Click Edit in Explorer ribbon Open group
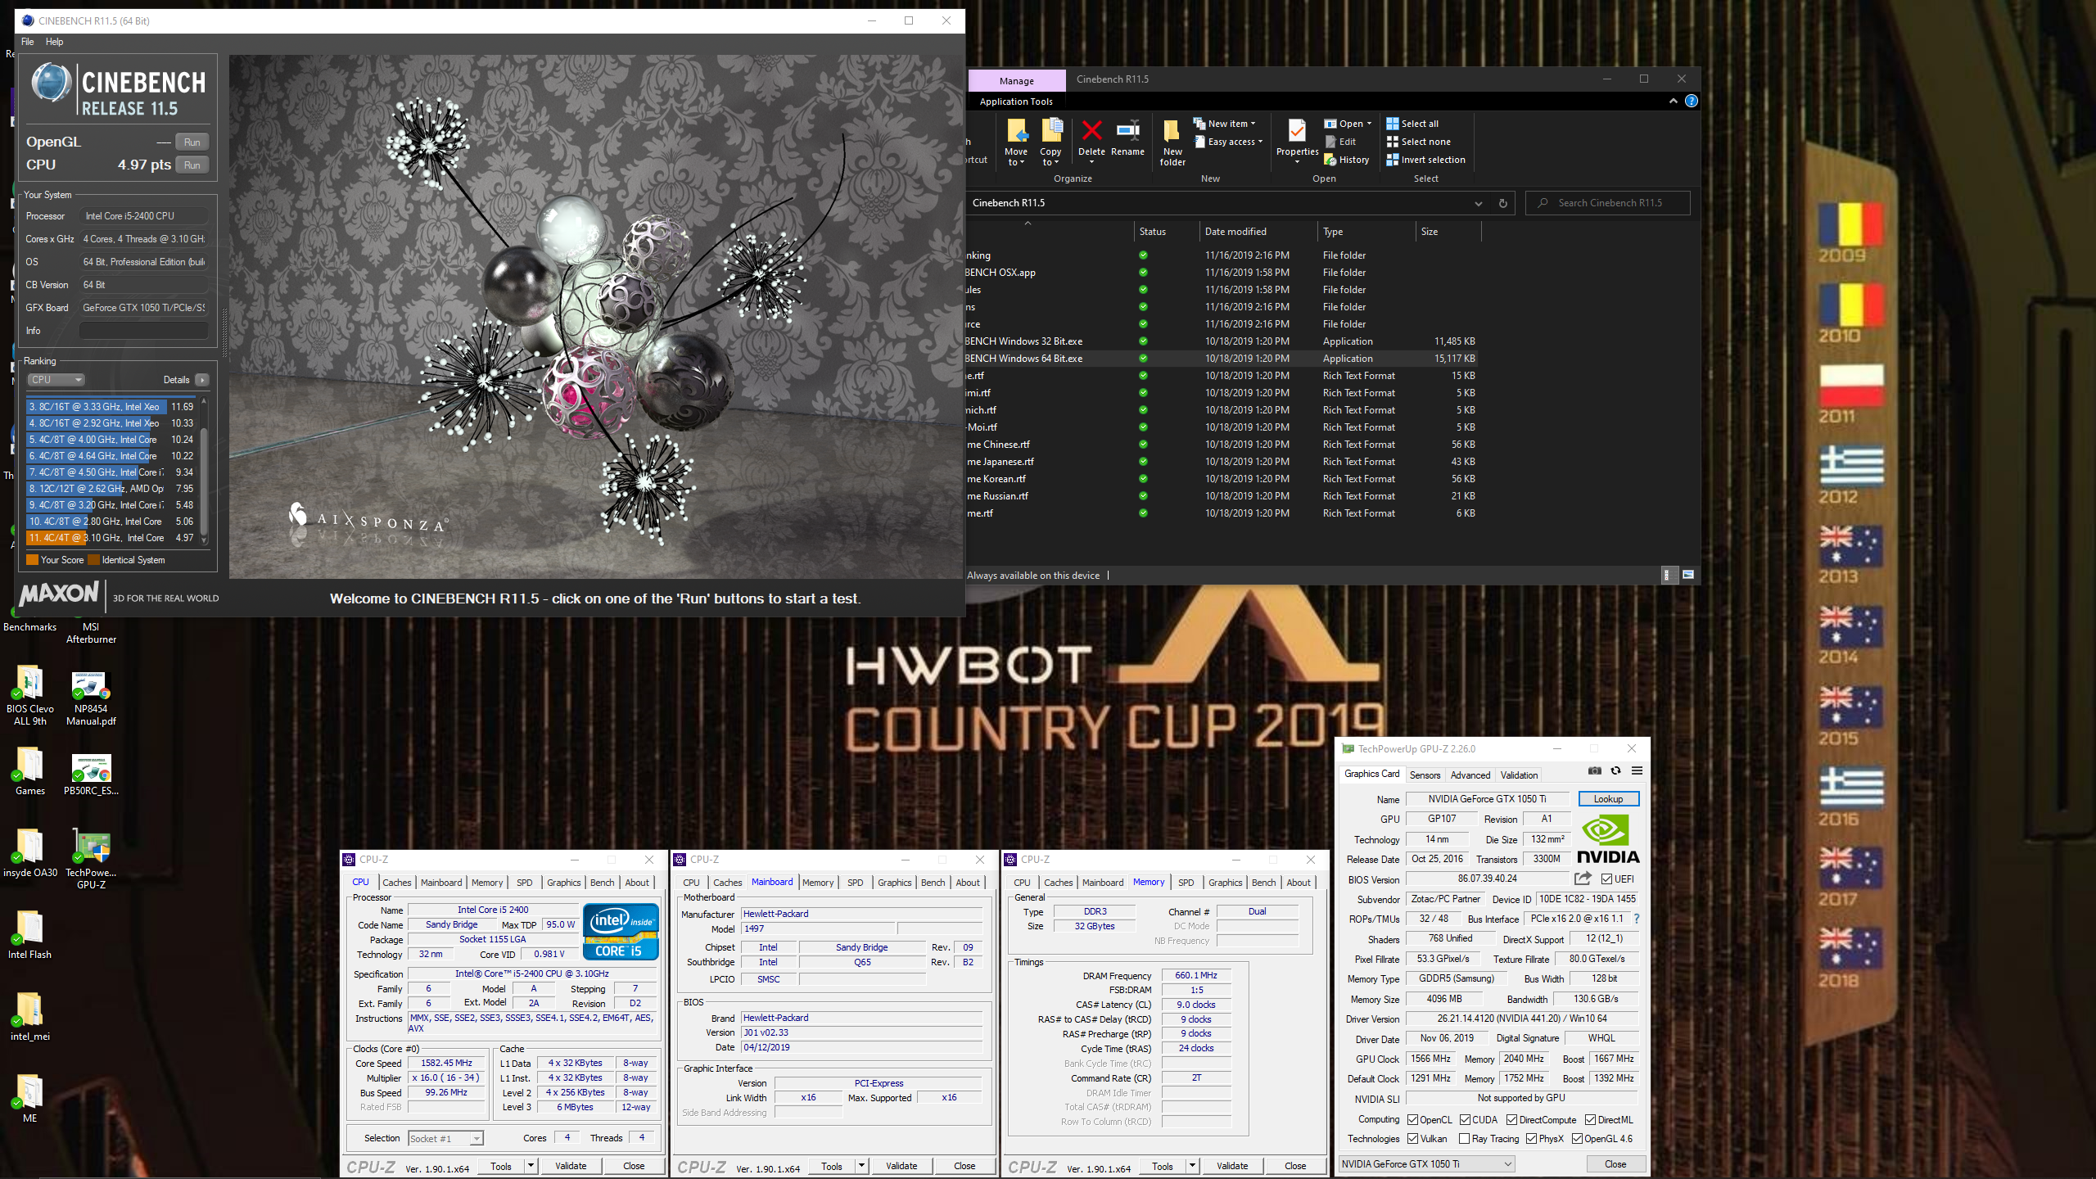The width and height of the screenshot is (2096, 1179). point(1340,142)
